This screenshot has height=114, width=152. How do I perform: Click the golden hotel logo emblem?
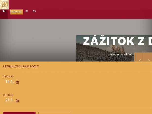point(4,5)
